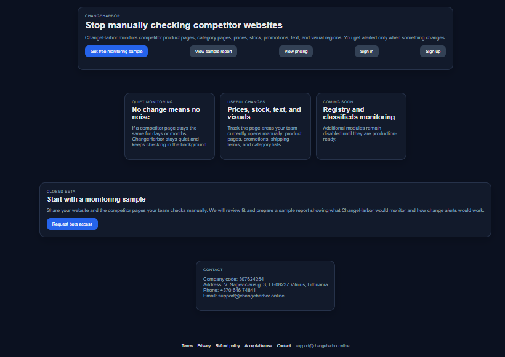Click the paragraph starting Track the page areas
505x357 pixels.
(264, 136)
